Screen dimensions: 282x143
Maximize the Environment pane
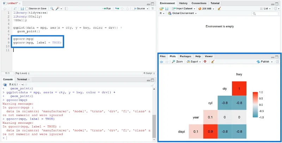pyautogui.click(x=277, y=4)
